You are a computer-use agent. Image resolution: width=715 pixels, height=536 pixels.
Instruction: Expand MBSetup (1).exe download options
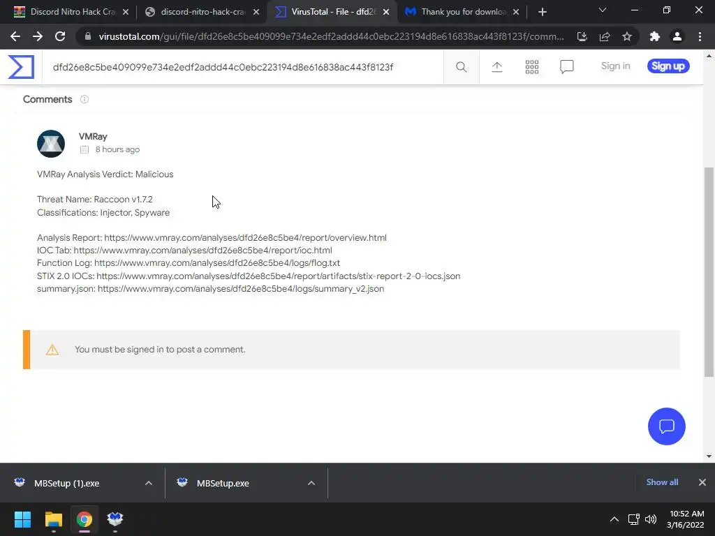point(149,483)
